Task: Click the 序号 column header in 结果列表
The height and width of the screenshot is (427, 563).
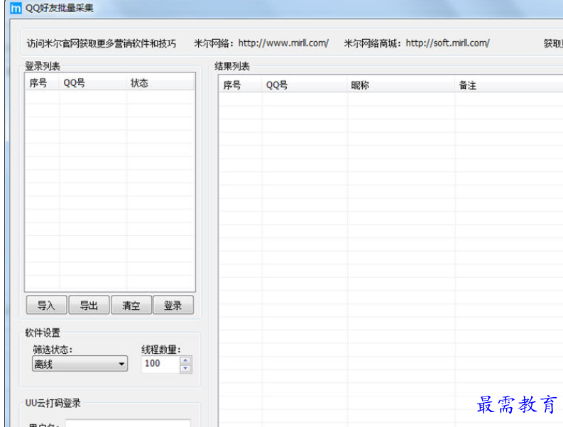Action: coord(240,85)
